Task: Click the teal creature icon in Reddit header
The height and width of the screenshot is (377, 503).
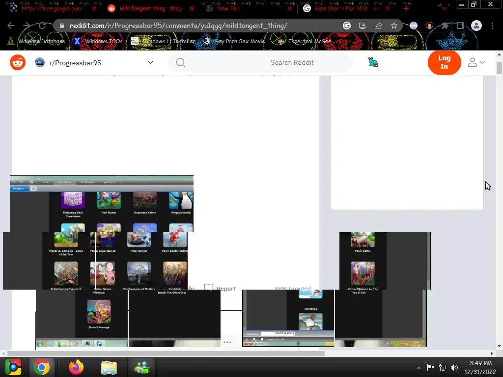Action: 373,62
